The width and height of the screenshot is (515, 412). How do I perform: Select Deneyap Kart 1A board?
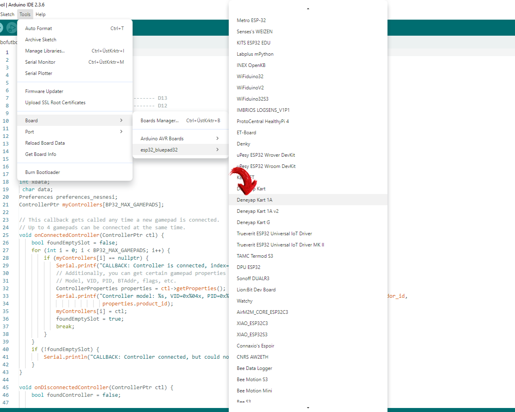254,200
